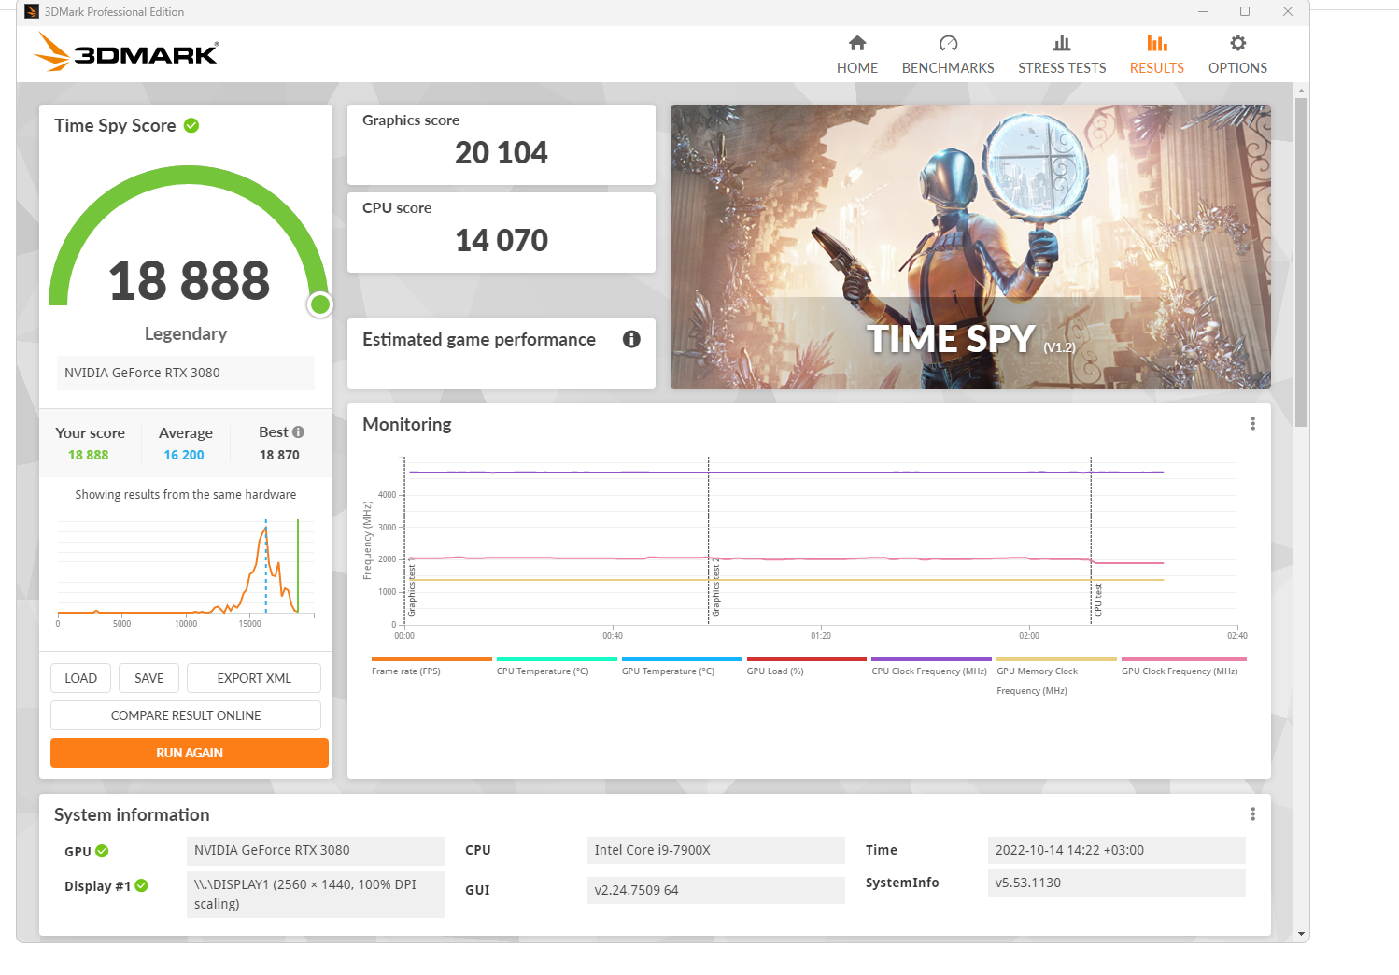The image size is (1399, 975).
Task: Switch to Stress Tests tab
Action: (x=1062, y=55)
